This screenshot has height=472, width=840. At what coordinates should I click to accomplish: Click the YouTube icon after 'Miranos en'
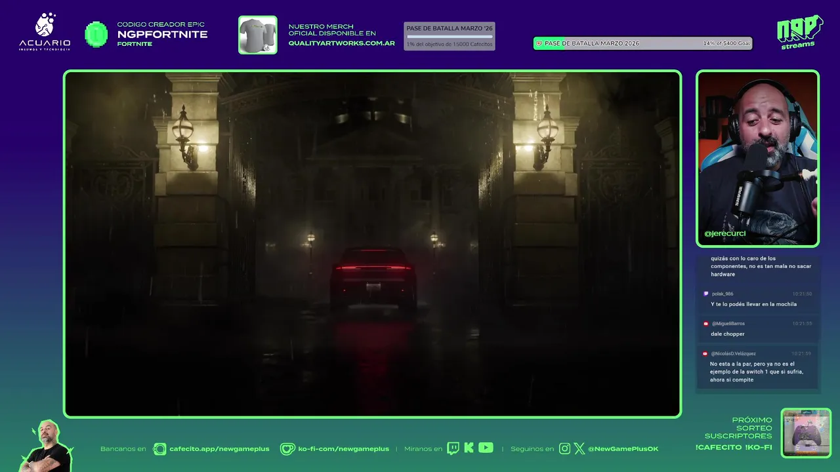486,448
